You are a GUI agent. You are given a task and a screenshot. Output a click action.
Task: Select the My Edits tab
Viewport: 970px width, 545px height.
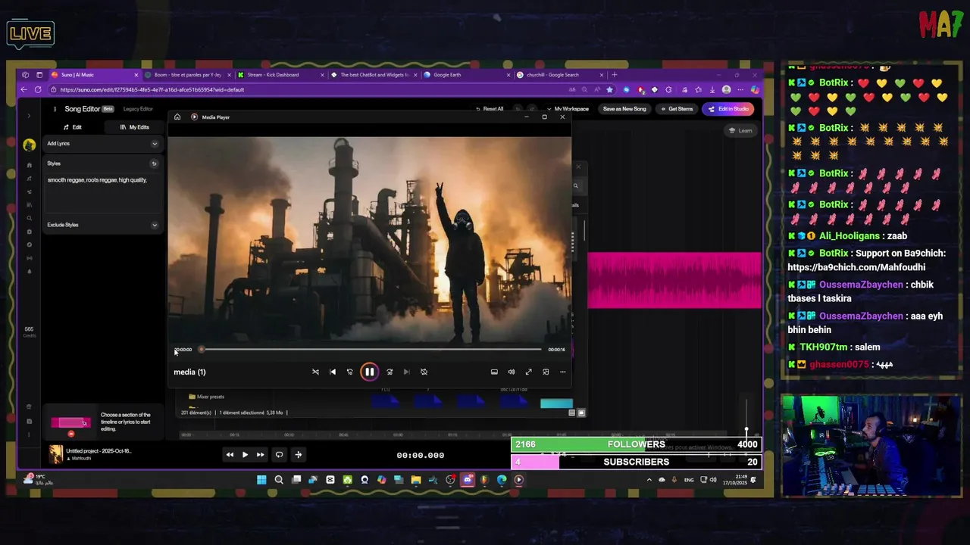[135, 127]
